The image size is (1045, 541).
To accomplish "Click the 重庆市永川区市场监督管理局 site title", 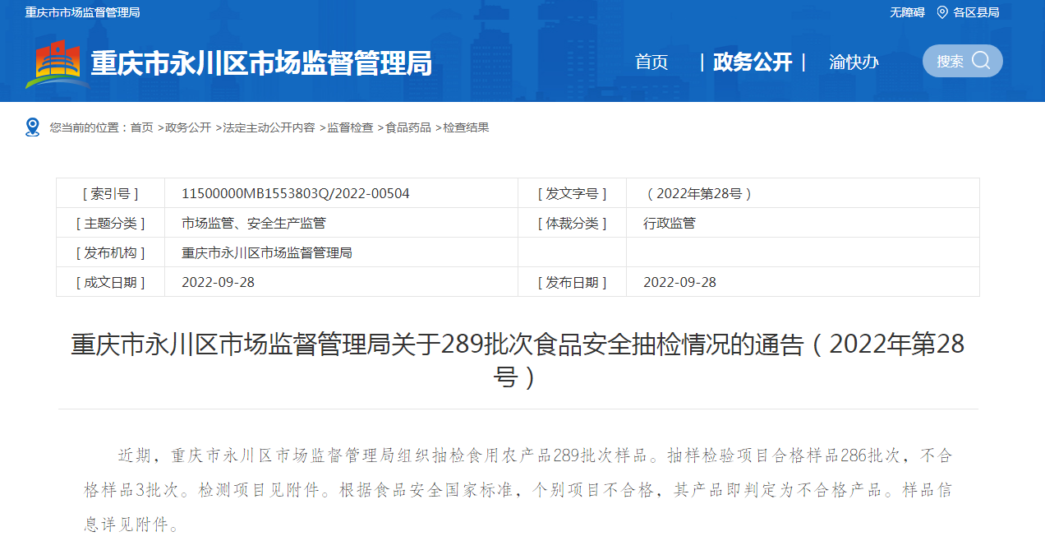I will [261, 63].
